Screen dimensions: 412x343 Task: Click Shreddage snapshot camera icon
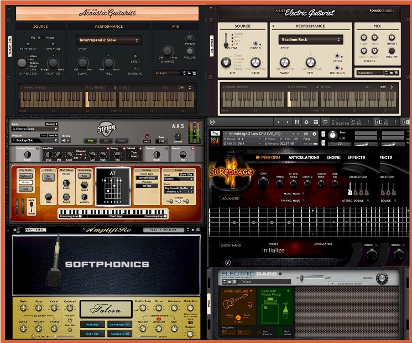[306, 134]
